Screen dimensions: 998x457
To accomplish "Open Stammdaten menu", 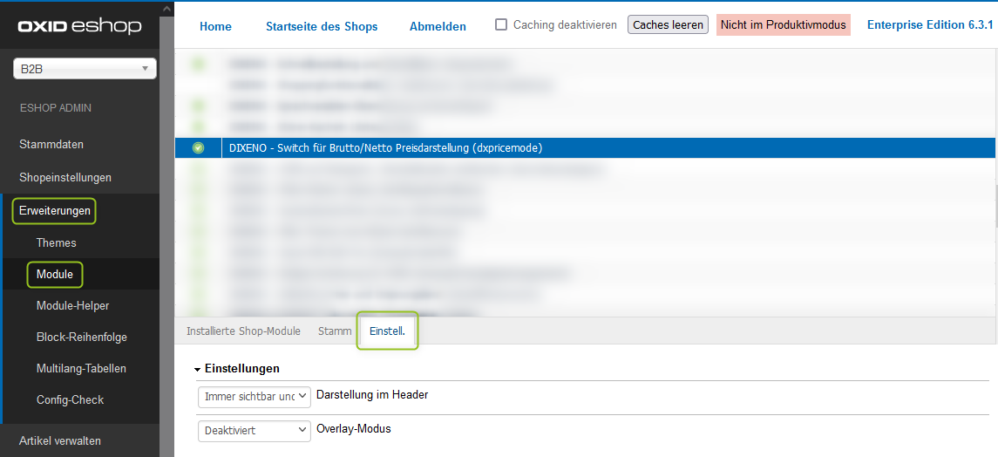I will pyautogui.click(x=51, y=145).
